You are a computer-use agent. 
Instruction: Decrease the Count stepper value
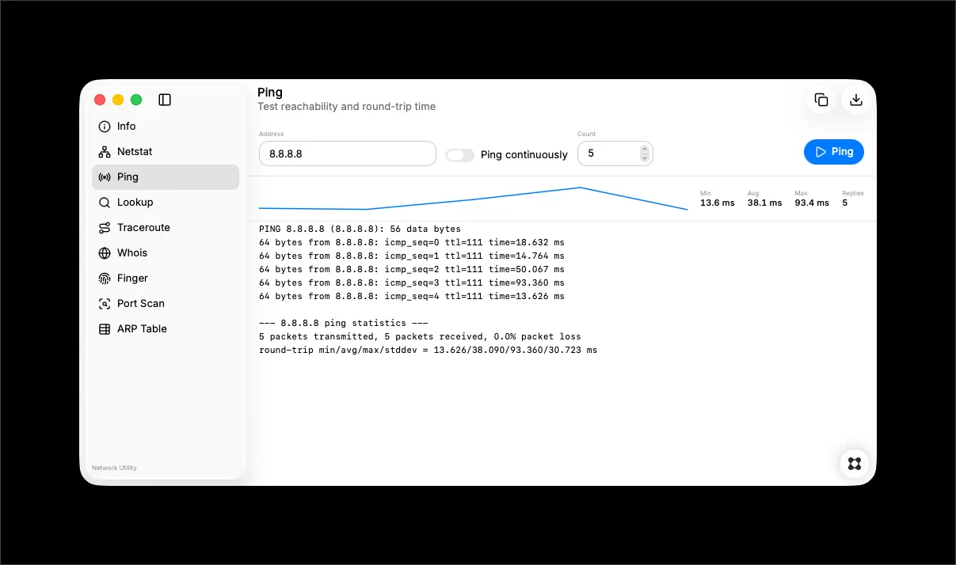point(645,158)
